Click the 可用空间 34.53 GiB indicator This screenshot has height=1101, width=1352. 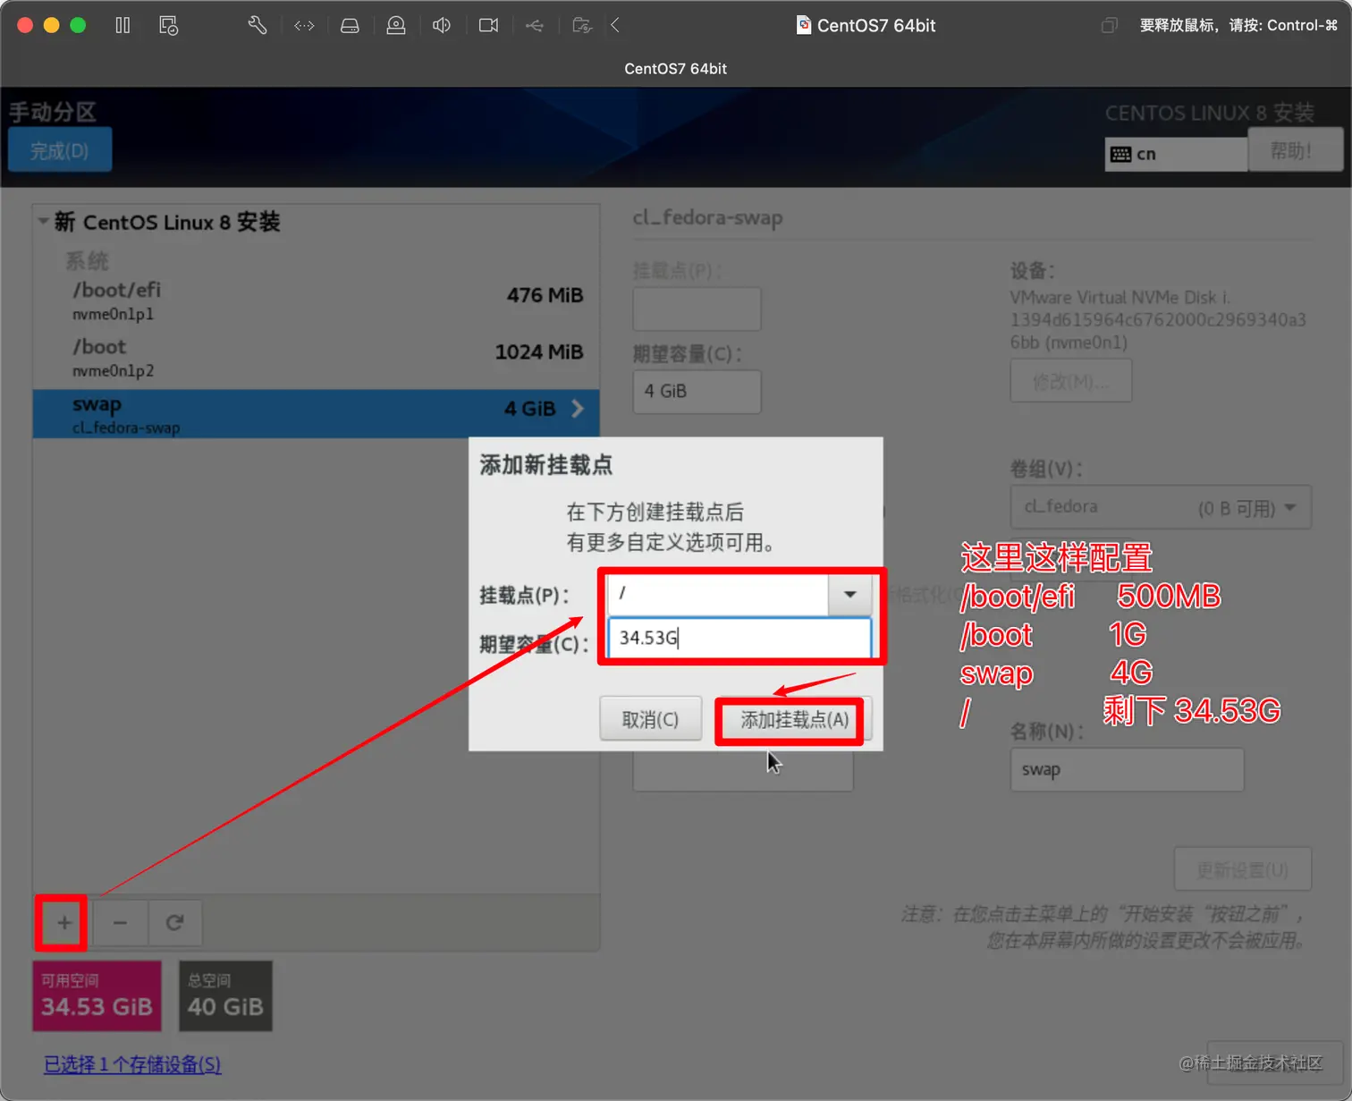pyautogui.click(x=97, y=996)
